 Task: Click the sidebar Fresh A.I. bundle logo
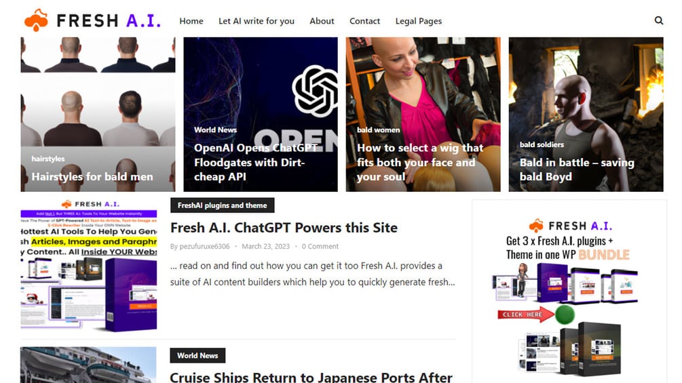coord(570,226)
